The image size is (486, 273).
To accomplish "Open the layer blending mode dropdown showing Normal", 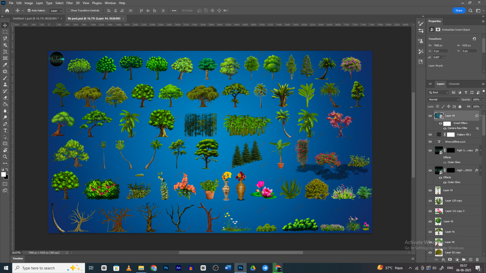I will point(443,99).
